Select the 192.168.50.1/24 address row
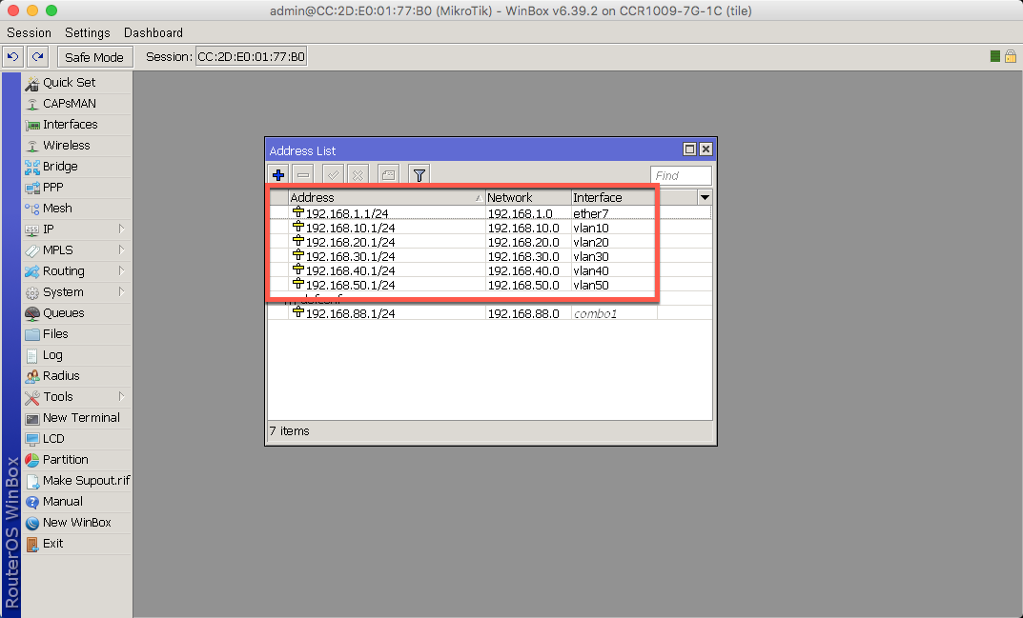 [489, 285]
